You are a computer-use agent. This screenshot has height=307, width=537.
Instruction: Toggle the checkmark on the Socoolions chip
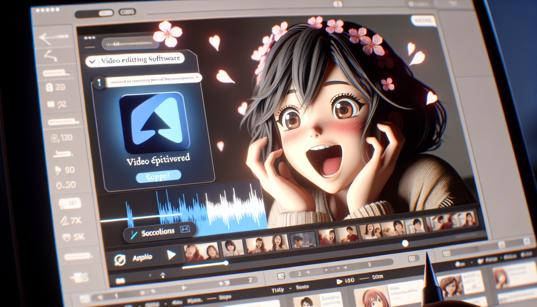[x=133, y=235]
